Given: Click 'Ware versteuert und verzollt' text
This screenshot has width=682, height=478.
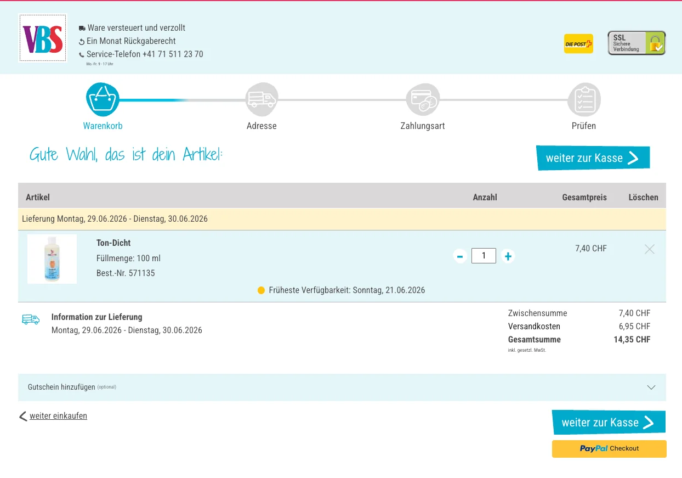Looking at the screenshot, I should click(x=137, y=27).
